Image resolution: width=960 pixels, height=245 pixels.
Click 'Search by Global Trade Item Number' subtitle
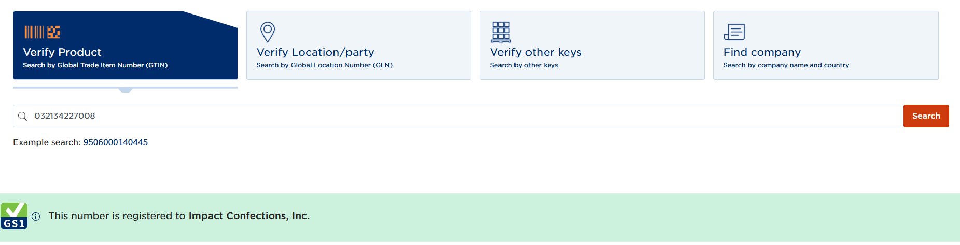(95, 65)
